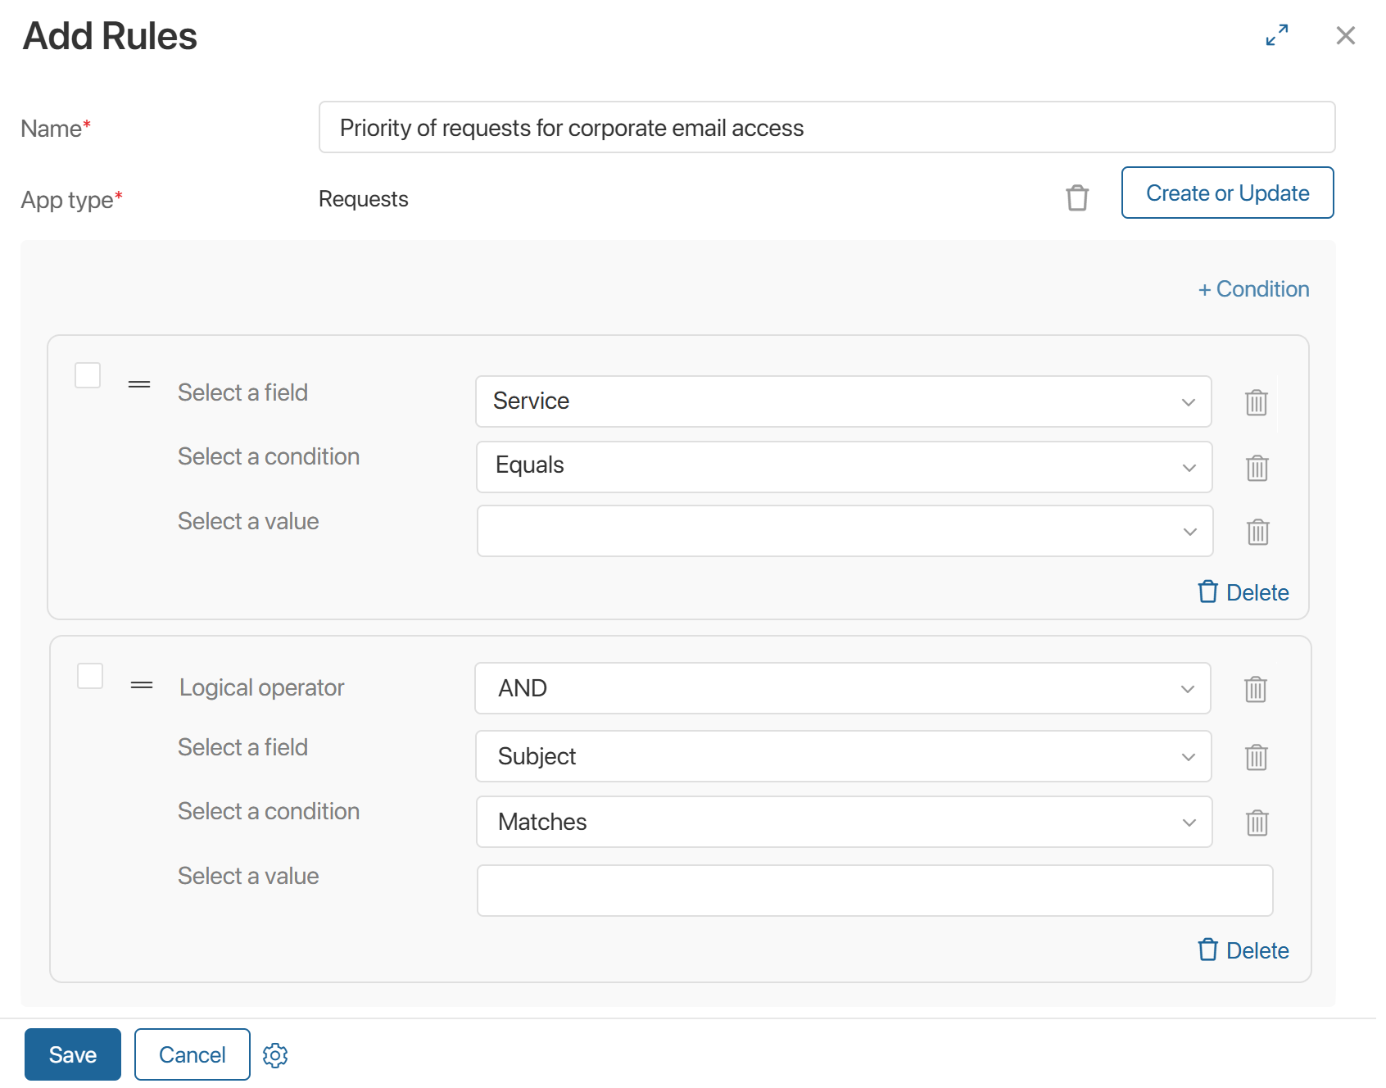Tick checkbox of the Service condition block

[x=88, y=375]
